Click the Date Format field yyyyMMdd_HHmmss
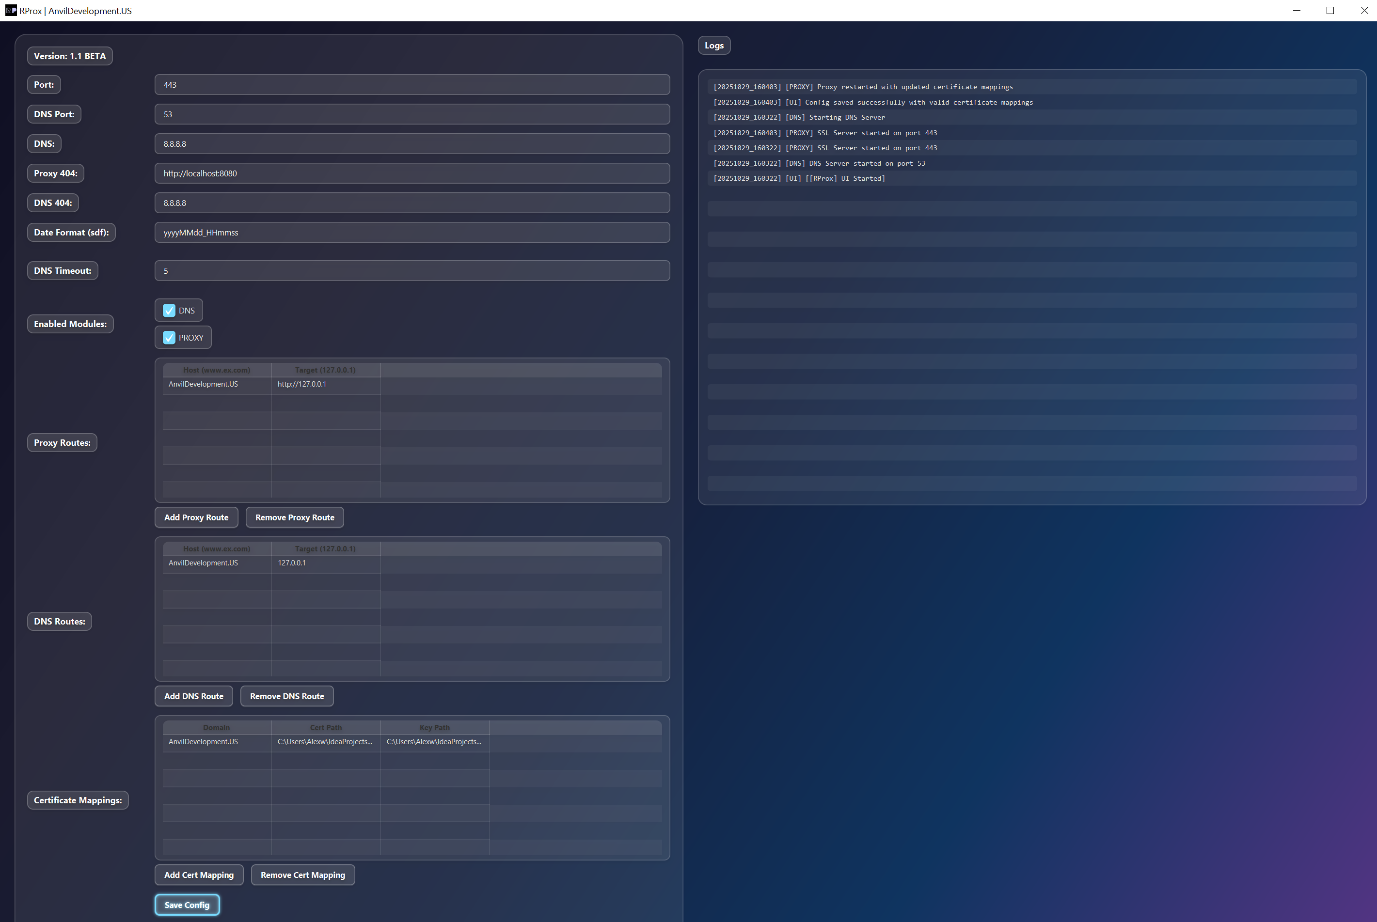Image resolution: width=1377 pixels, height=922 pixels. pos(412,232)
